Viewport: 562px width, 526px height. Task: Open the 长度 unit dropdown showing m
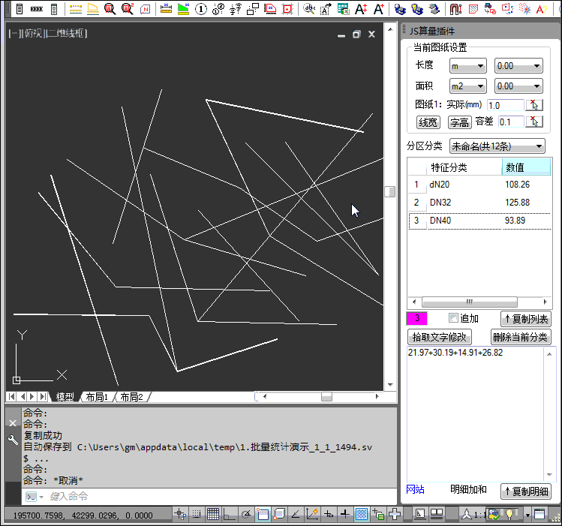click(468, 66)
